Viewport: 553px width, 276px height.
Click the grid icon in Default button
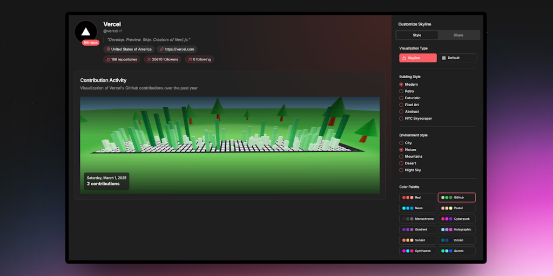(444, 58)
